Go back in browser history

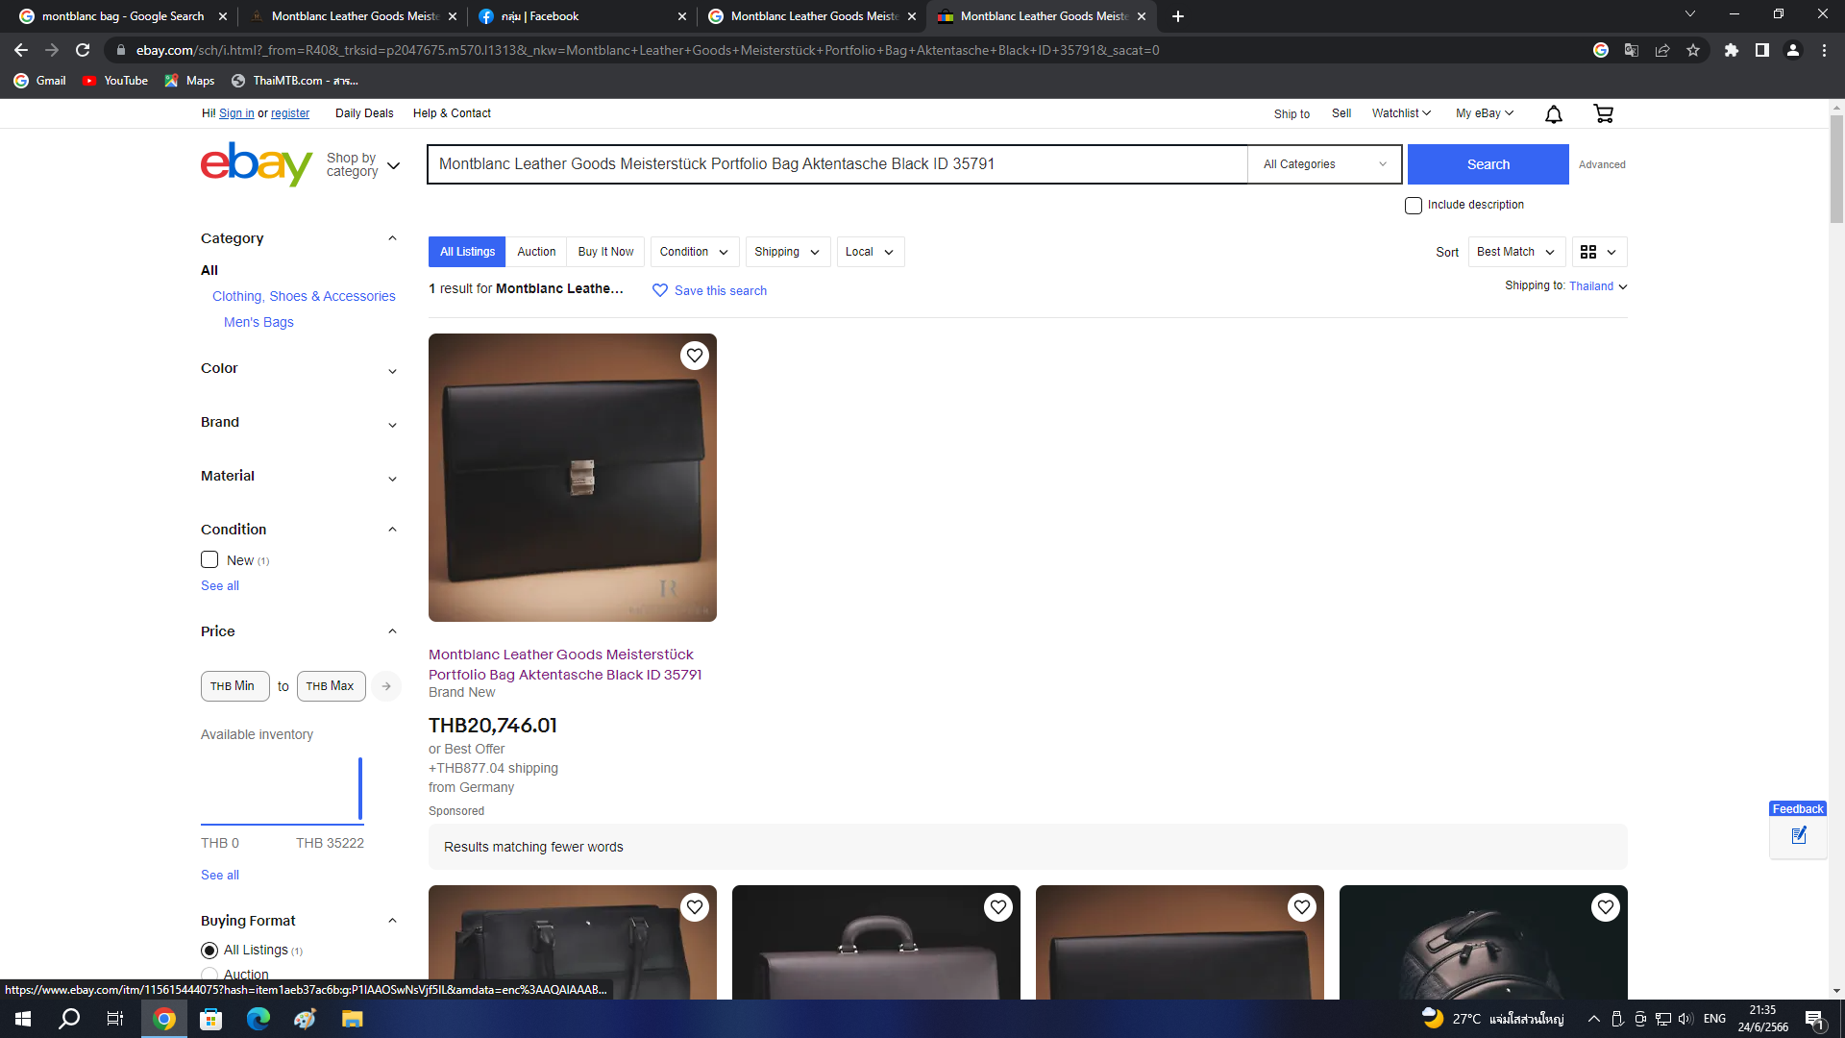21,50
